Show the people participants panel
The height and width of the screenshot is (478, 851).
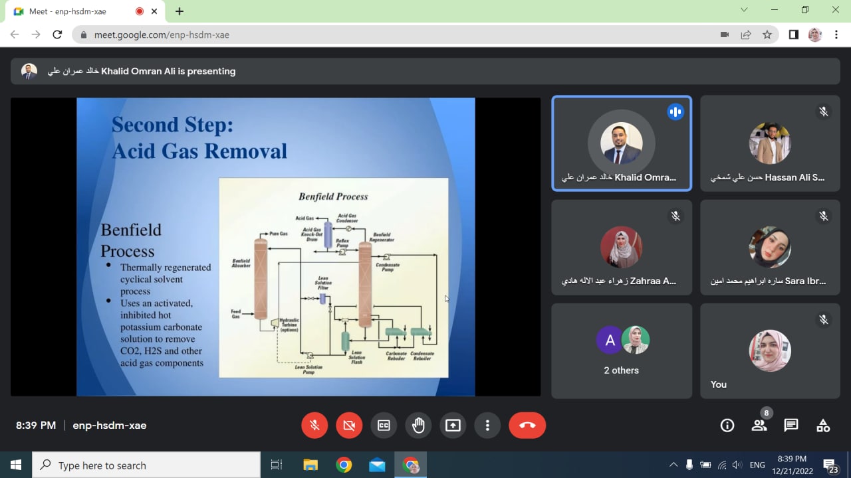pyautogui.click(x=759, y=426)
